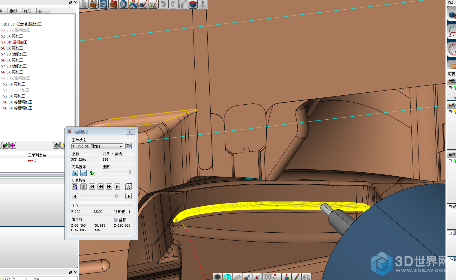Click the red star line icon
456x280 pixels.
tap(257, 277)
